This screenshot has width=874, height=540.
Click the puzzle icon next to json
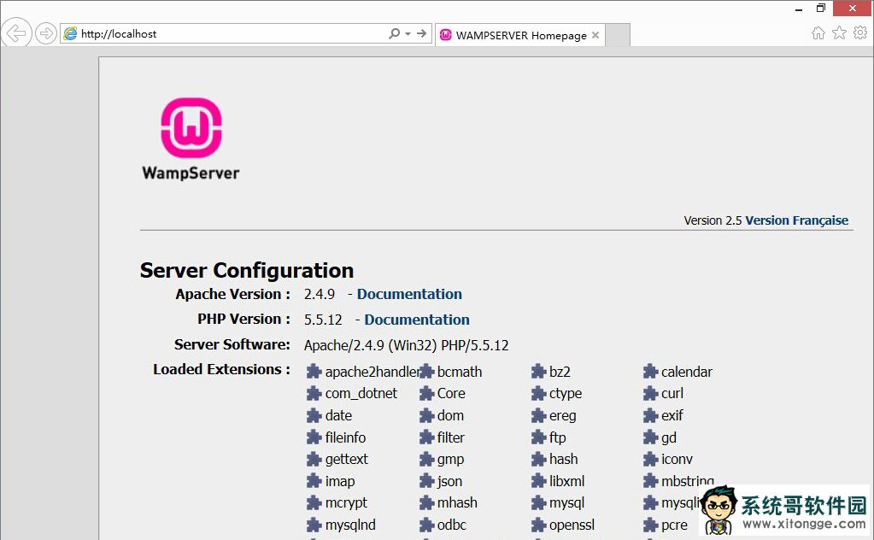(x=426, y=481)
